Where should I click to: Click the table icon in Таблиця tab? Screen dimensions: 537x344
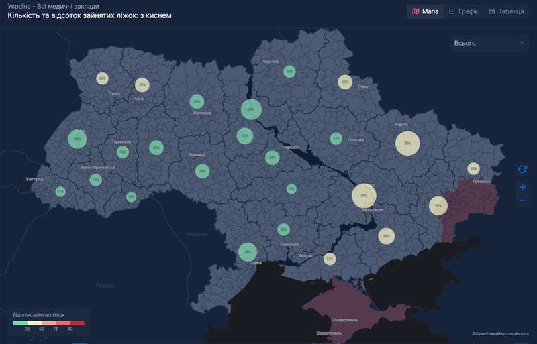coord(491,11)
